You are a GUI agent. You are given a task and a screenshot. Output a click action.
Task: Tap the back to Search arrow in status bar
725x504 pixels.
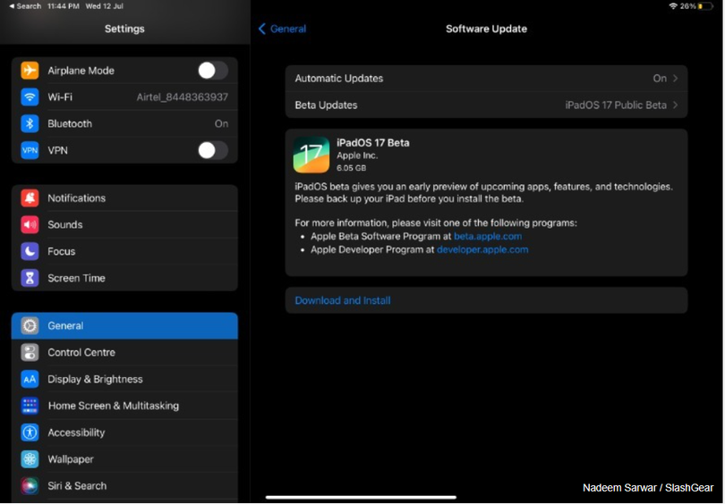click(x=12, y=6)
